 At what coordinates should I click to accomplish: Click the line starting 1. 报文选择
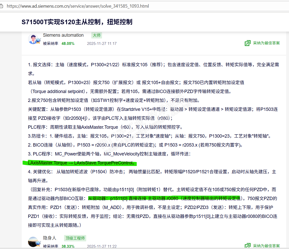click(x=154, y=65)
